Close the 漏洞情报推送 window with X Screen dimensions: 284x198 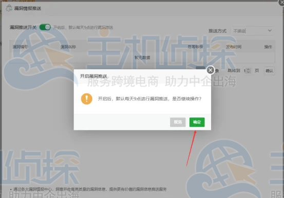(x=281, y=3)
